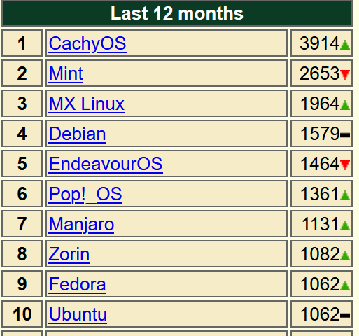359x336 pixels.
Task: Click the green up arrow beside 1964
Action: click(345, 105)
